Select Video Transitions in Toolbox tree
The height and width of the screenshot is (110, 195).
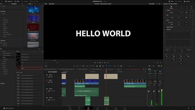pyautogui.click(x=7, y=53)
